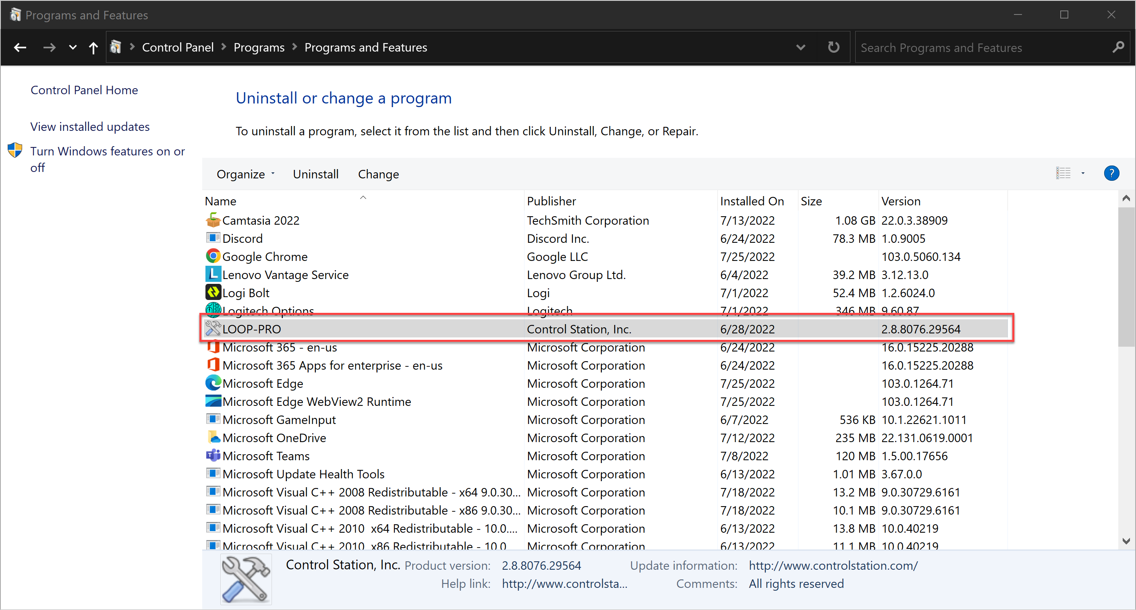Expand the view options dropdown arrow

[x=1083, y=173]
